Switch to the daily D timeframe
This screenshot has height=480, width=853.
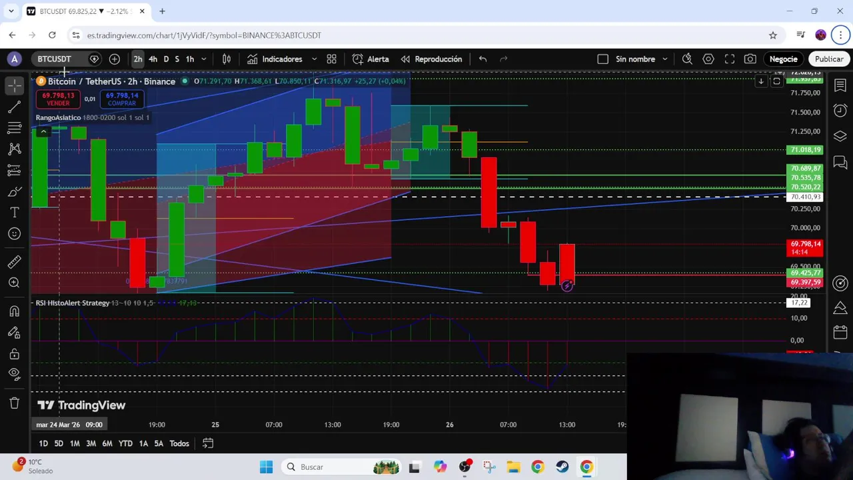click(166, 59)
